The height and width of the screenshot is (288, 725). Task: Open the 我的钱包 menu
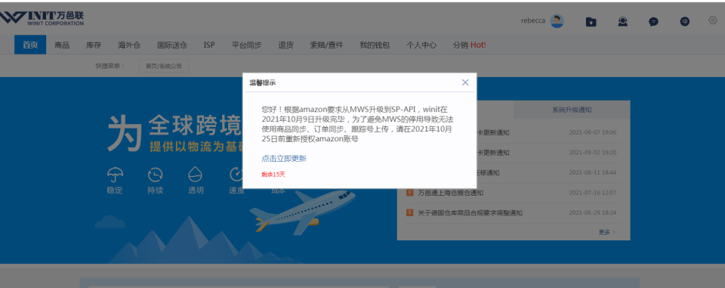[375, 45]
